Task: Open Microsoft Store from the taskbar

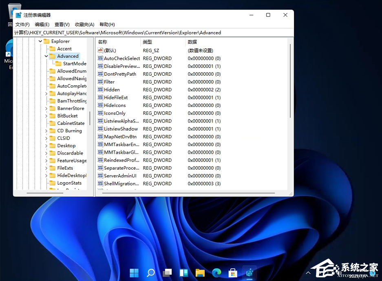Action: pos(233,273)
